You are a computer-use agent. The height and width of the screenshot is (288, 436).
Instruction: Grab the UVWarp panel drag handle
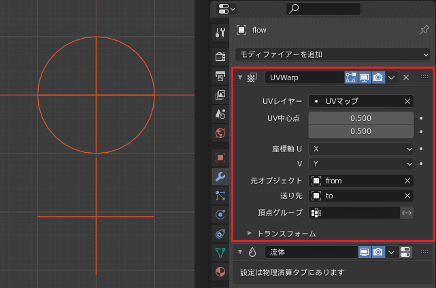tap(424, 77)
